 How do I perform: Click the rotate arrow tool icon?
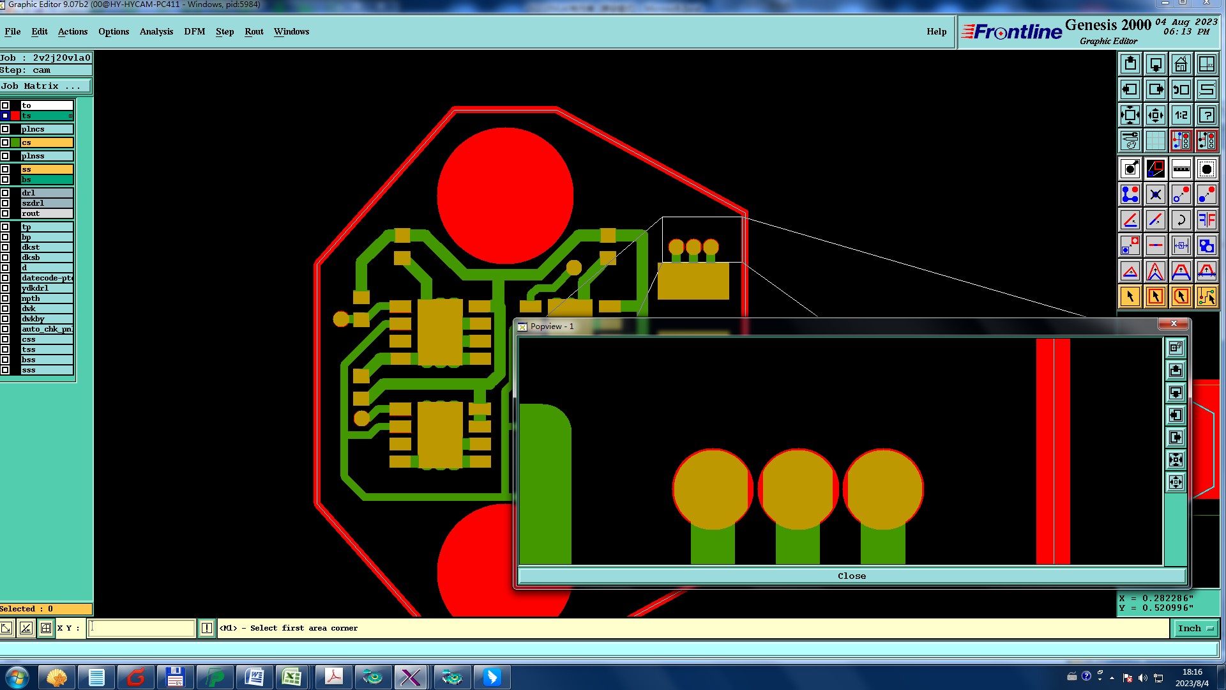(x=1181, y=220)
